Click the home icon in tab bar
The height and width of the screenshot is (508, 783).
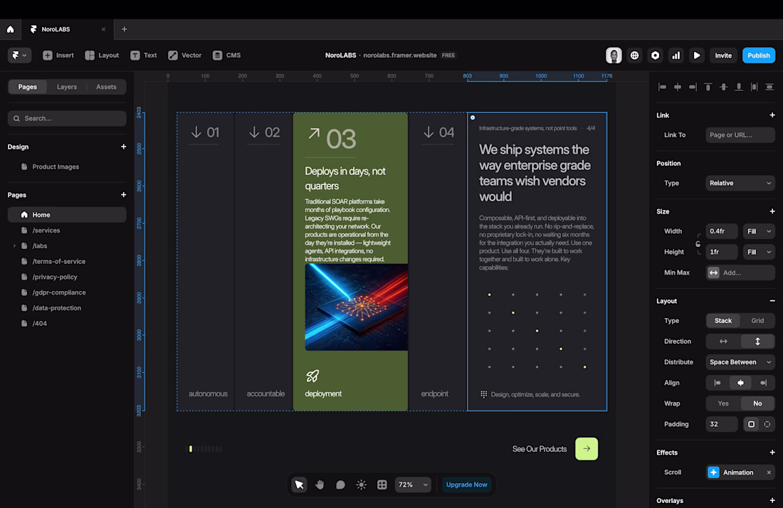pyautogui.click(x=10, y=29)
